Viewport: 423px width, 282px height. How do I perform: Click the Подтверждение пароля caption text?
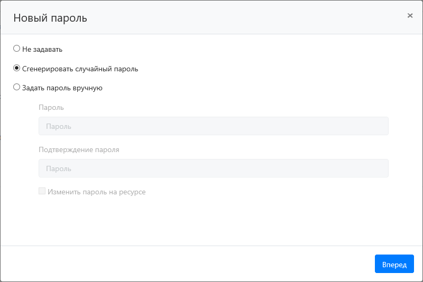point(79,149)
